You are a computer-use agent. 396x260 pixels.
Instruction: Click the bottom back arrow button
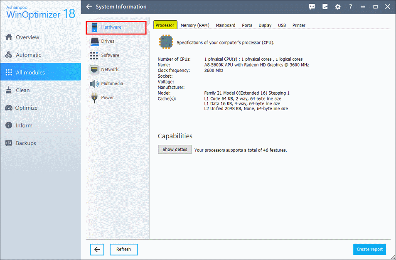tap(97, 249)
